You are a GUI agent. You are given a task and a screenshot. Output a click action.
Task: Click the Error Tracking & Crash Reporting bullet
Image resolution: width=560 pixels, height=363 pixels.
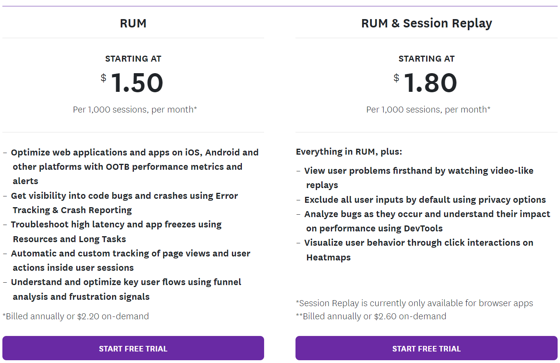tap(124, 203)
